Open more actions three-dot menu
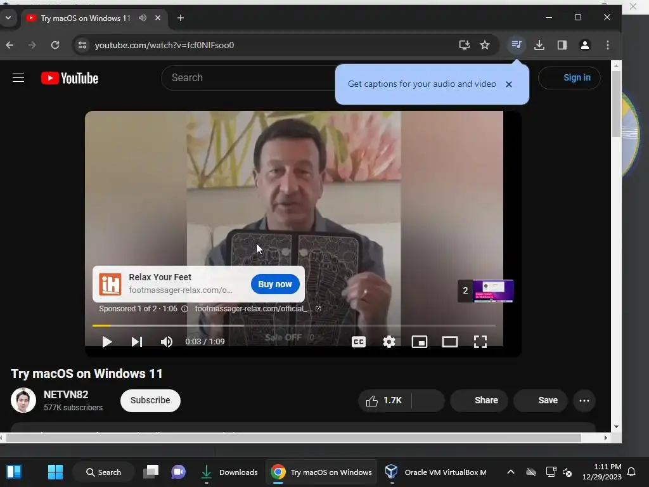The height and width of the screenshot is (487, 649). tap(584, 401)
